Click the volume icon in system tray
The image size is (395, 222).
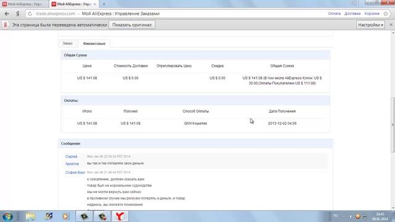click(x=351, y=216)
